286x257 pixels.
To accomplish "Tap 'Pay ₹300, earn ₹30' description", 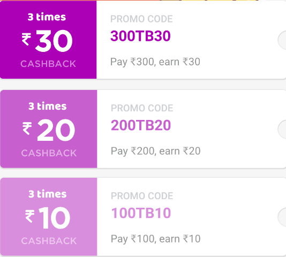I will (x=155, y=62).
